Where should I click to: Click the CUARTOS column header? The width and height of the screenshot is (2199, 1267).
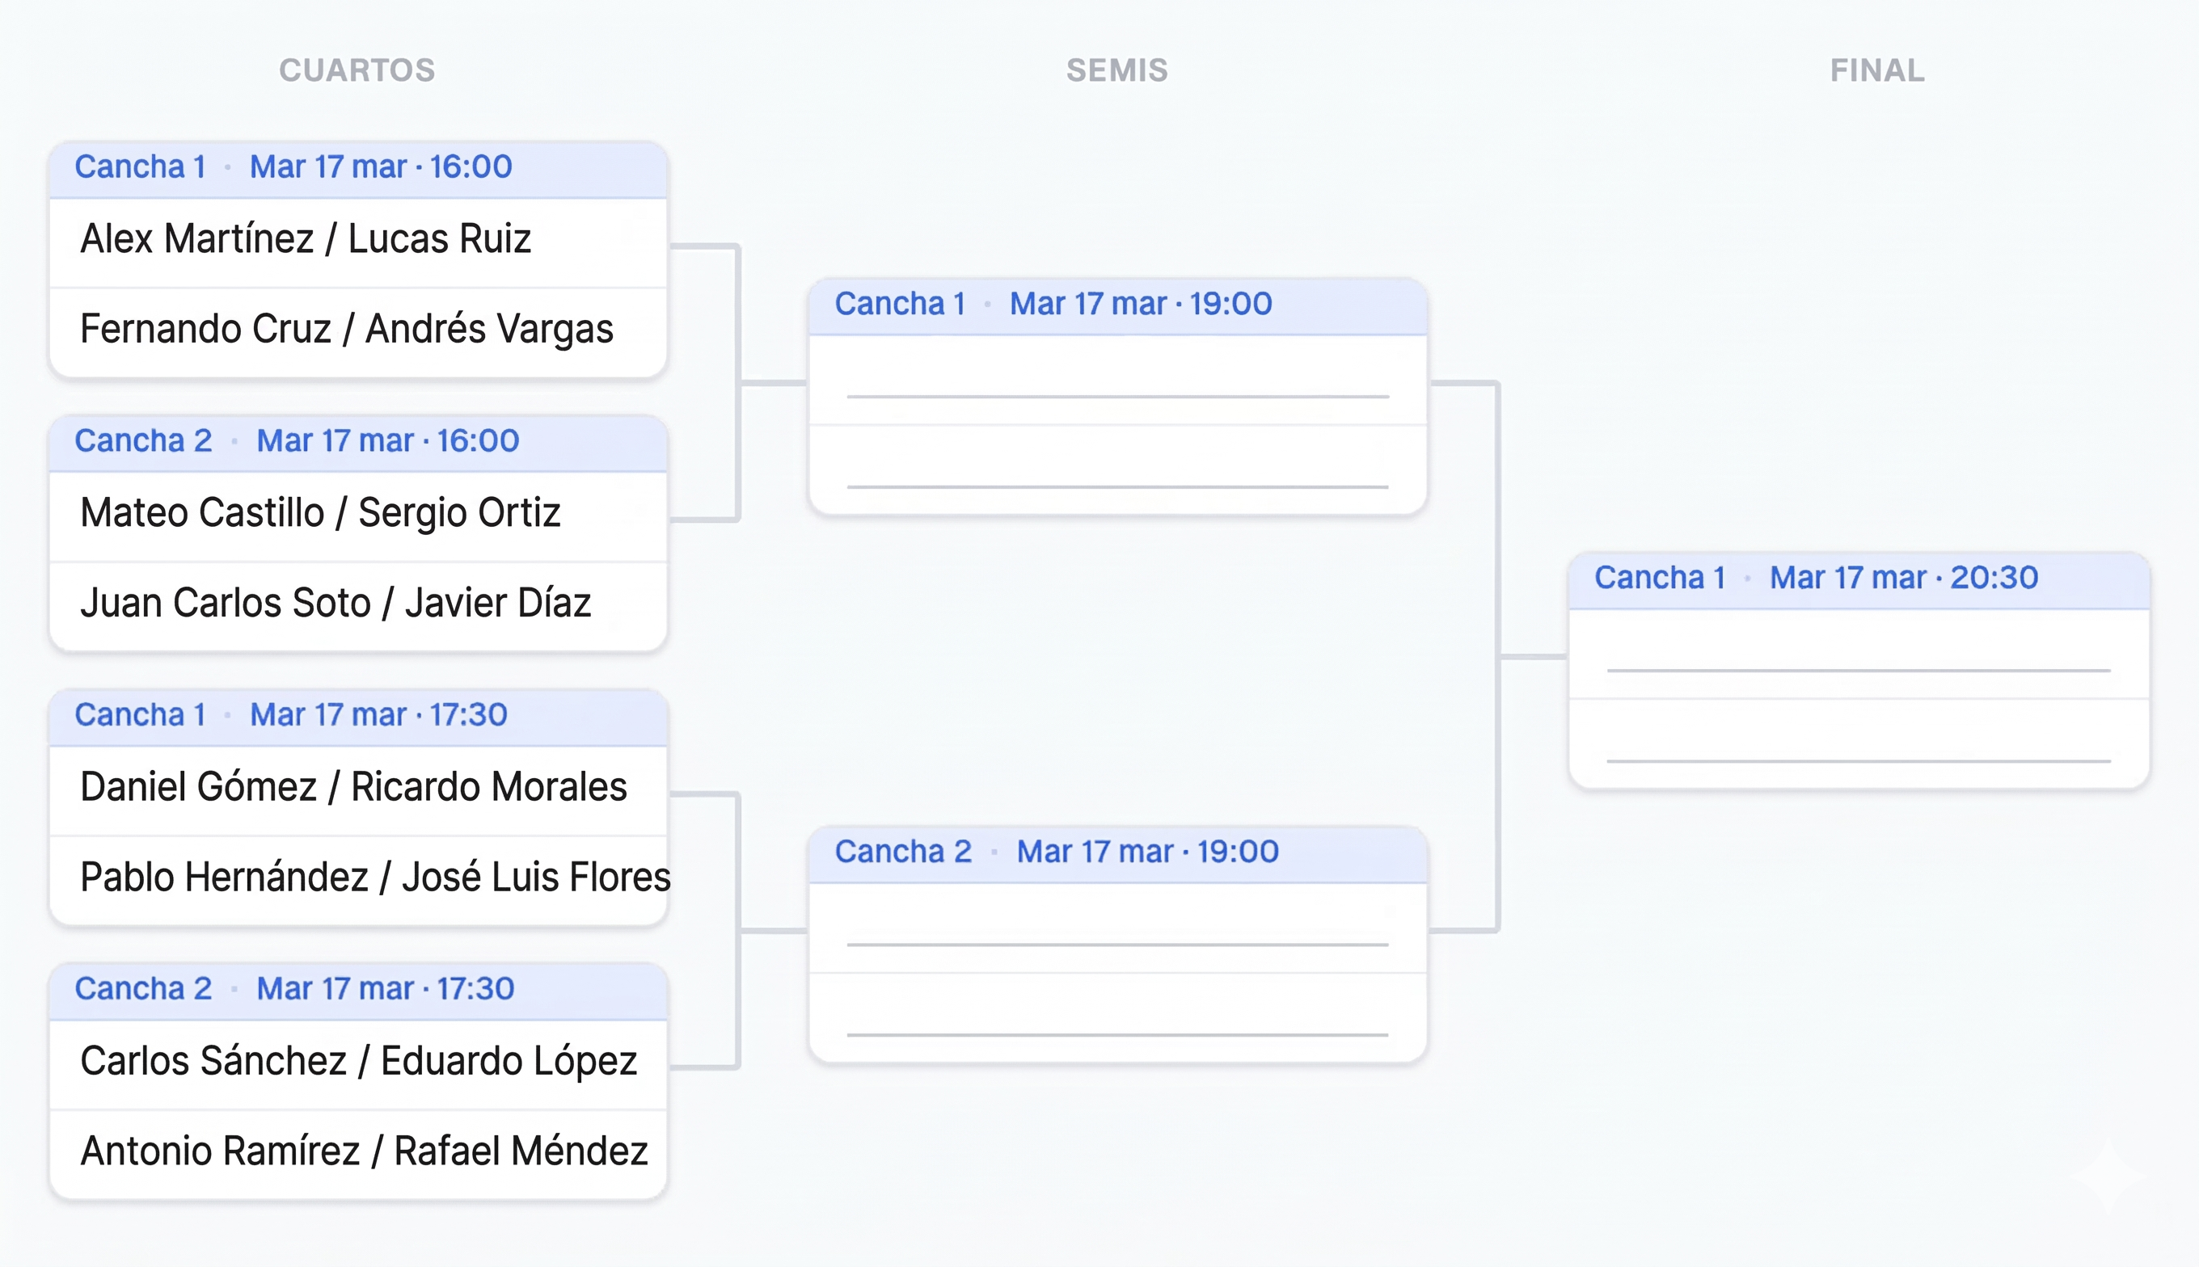tap(357, 70)
